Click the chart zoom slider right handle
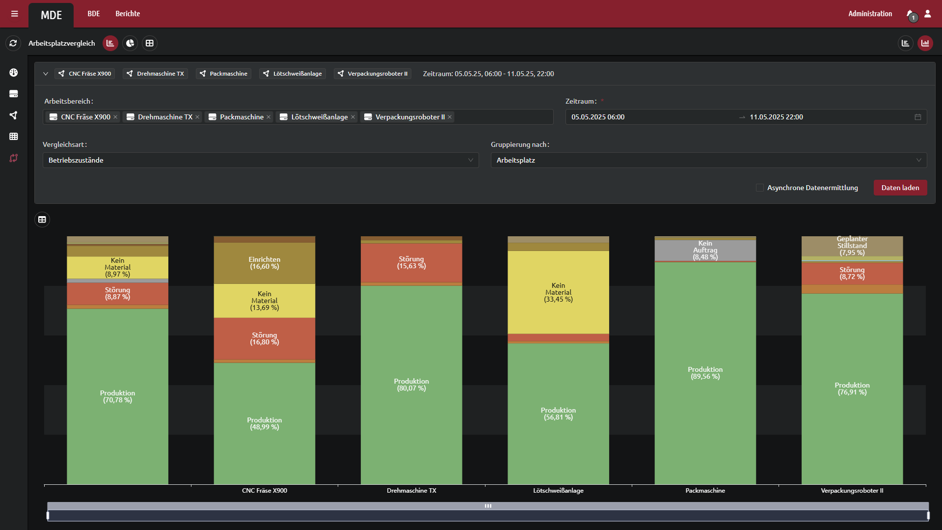942x530 pixels. coord(928,515)
